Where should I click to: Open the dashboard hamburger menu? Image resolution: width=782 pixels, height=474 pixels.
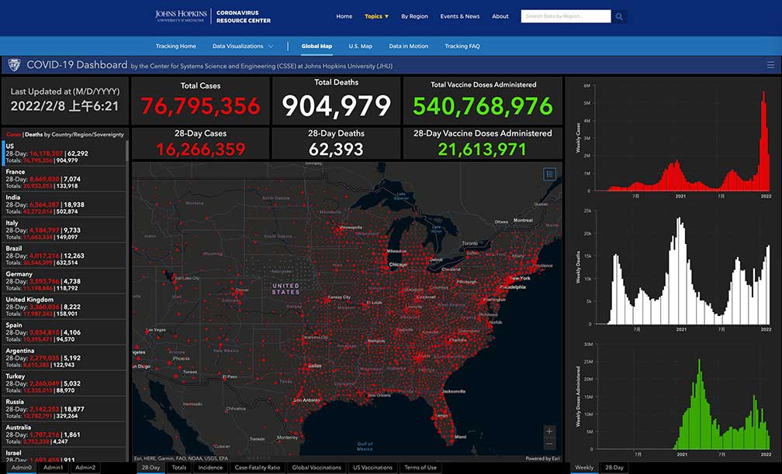click(770, 65)
